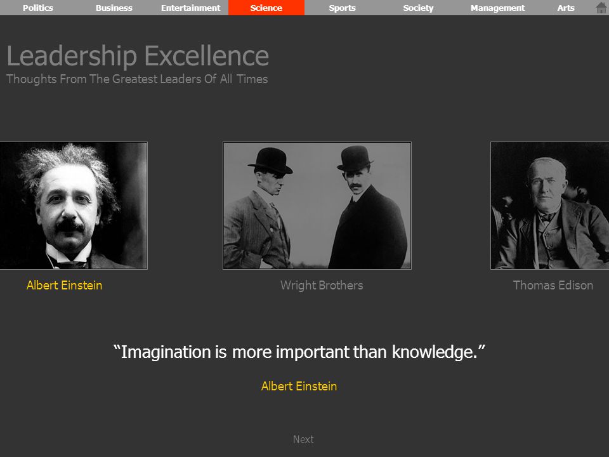This screenshot has height=457, width=609.
Task: Click the Albert Einstein portrait photo
Action: pos(74,206)
